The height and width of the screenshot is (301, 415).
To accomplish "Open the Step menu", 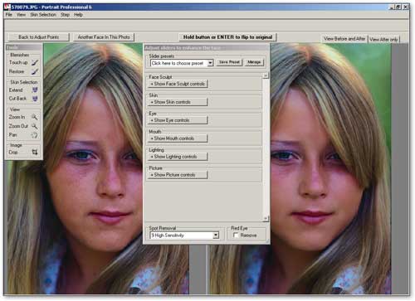I will pyautogui.click(x=66, y=15).
